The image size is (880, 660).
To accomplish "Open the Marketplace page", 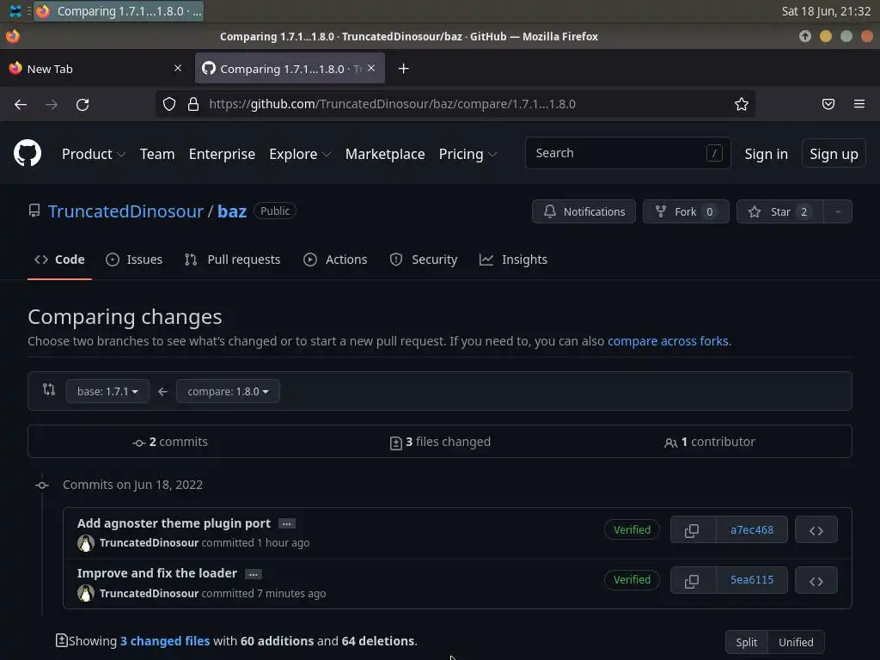I will (x=385, y=154).
